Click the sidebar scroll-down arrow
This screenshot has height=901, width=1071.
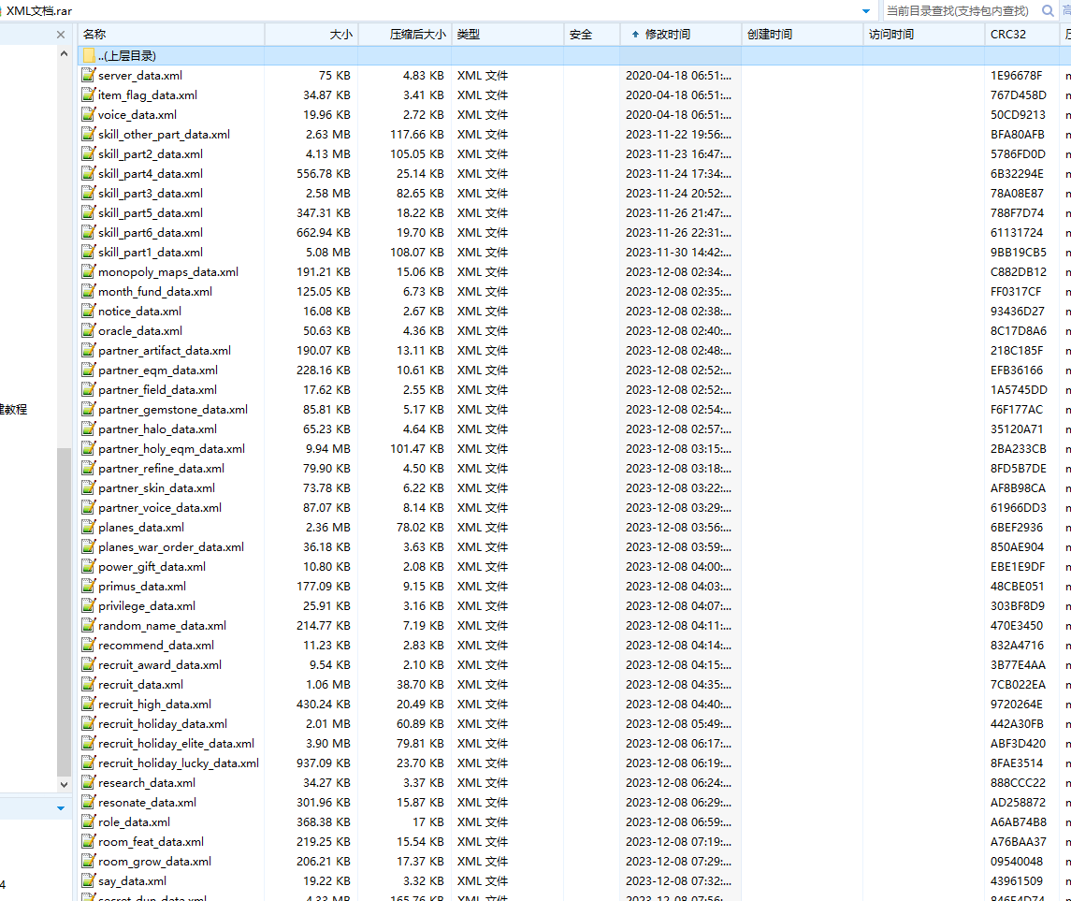point(64,784)
